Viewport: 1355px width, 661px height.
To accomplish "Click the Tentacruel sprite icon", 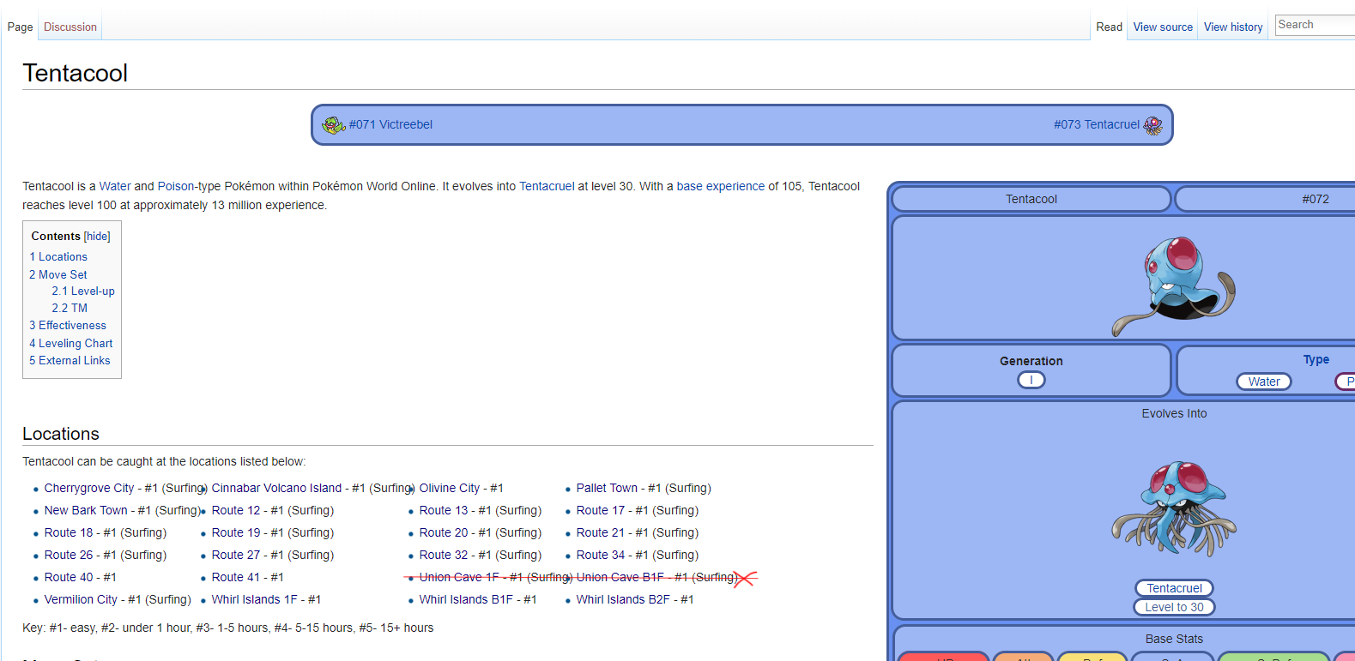I will 1152,125.
